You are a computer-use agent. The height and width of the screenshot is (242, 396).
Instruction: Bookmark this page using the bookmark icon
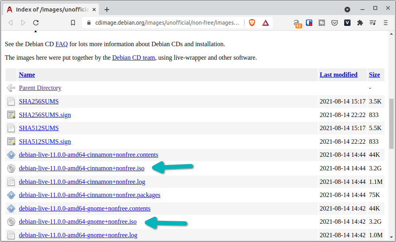coord(73,23)
